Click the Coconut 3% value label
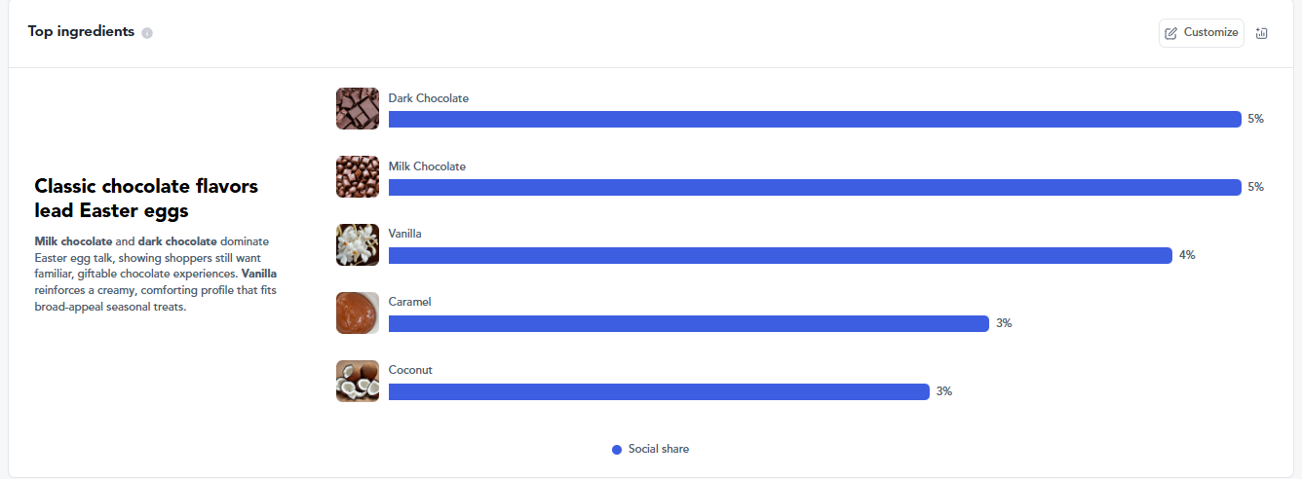 (944, 391)
